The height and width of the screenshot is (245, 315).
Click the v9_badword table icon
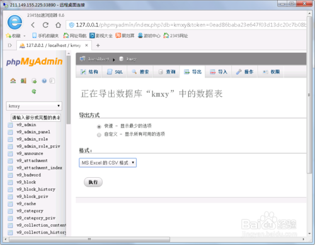pyautogui.click(x=10, y=175)
